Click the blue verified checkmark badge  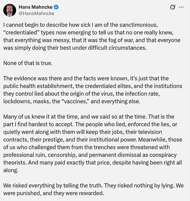[56, 7]
